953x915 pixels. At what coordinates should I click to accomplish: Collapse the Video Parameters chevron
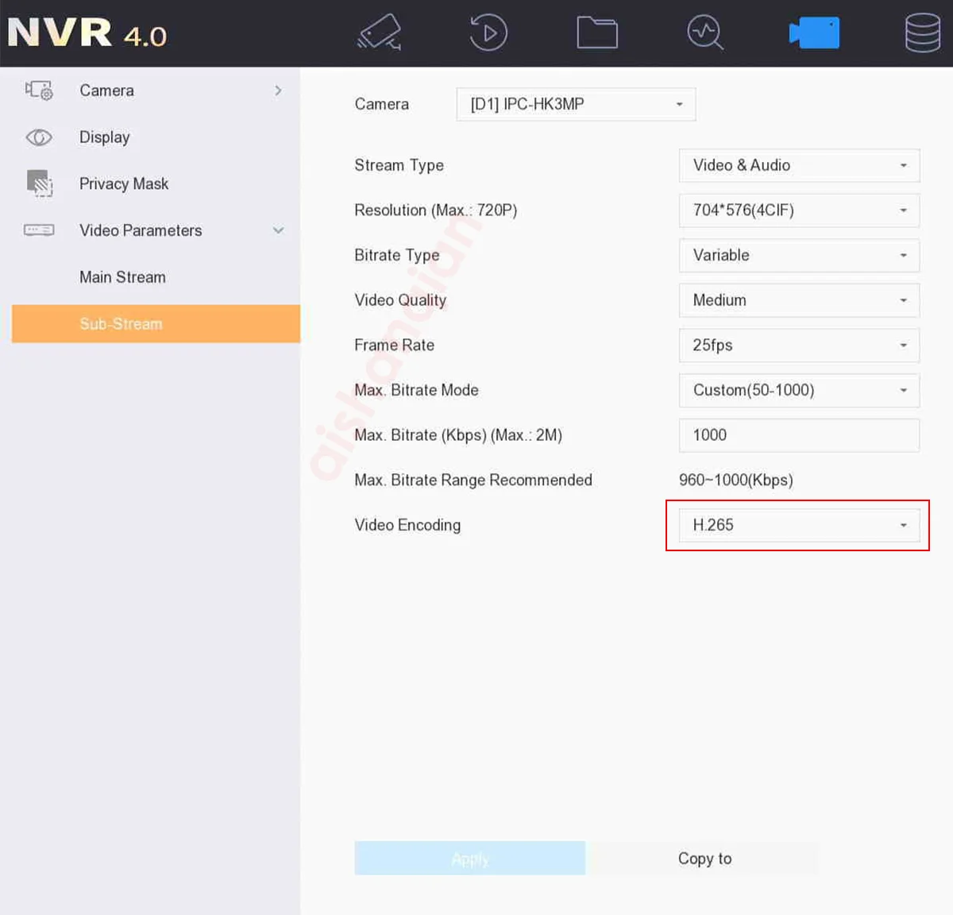point(278,230)
